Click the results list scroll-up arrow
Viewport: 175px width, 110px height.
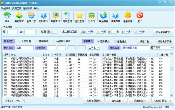click(x=171, y=54)
